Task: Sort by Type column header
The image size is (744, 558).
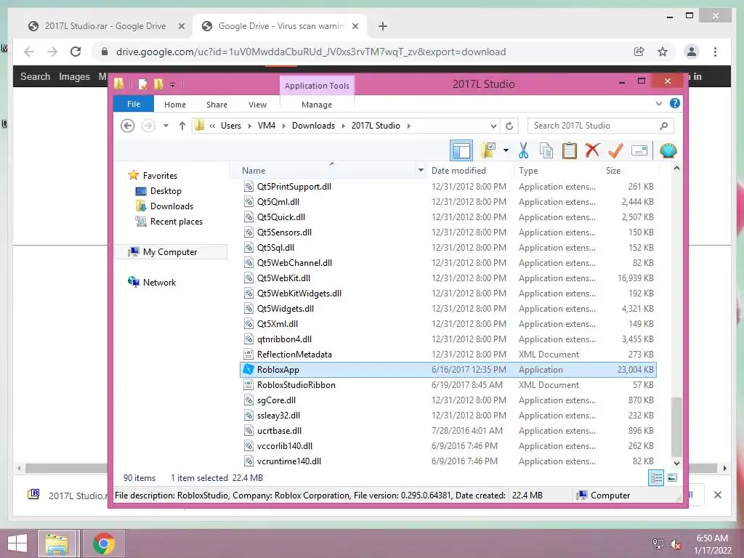Action: point(528,170)
